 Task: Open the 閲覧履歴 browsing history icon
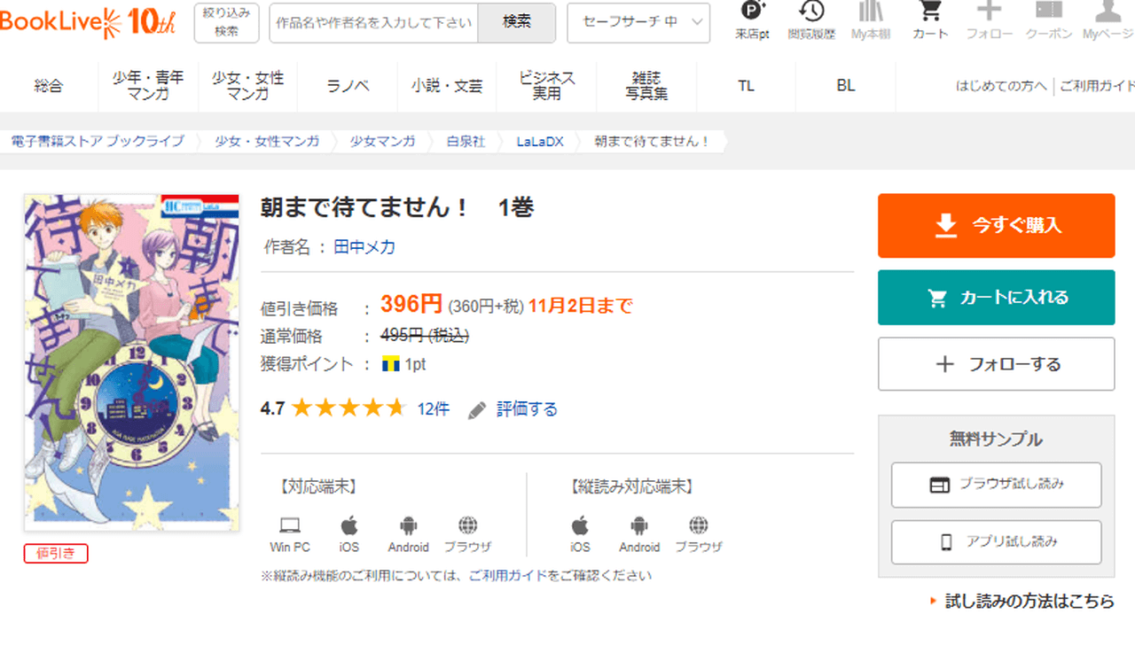coord(810,20)
